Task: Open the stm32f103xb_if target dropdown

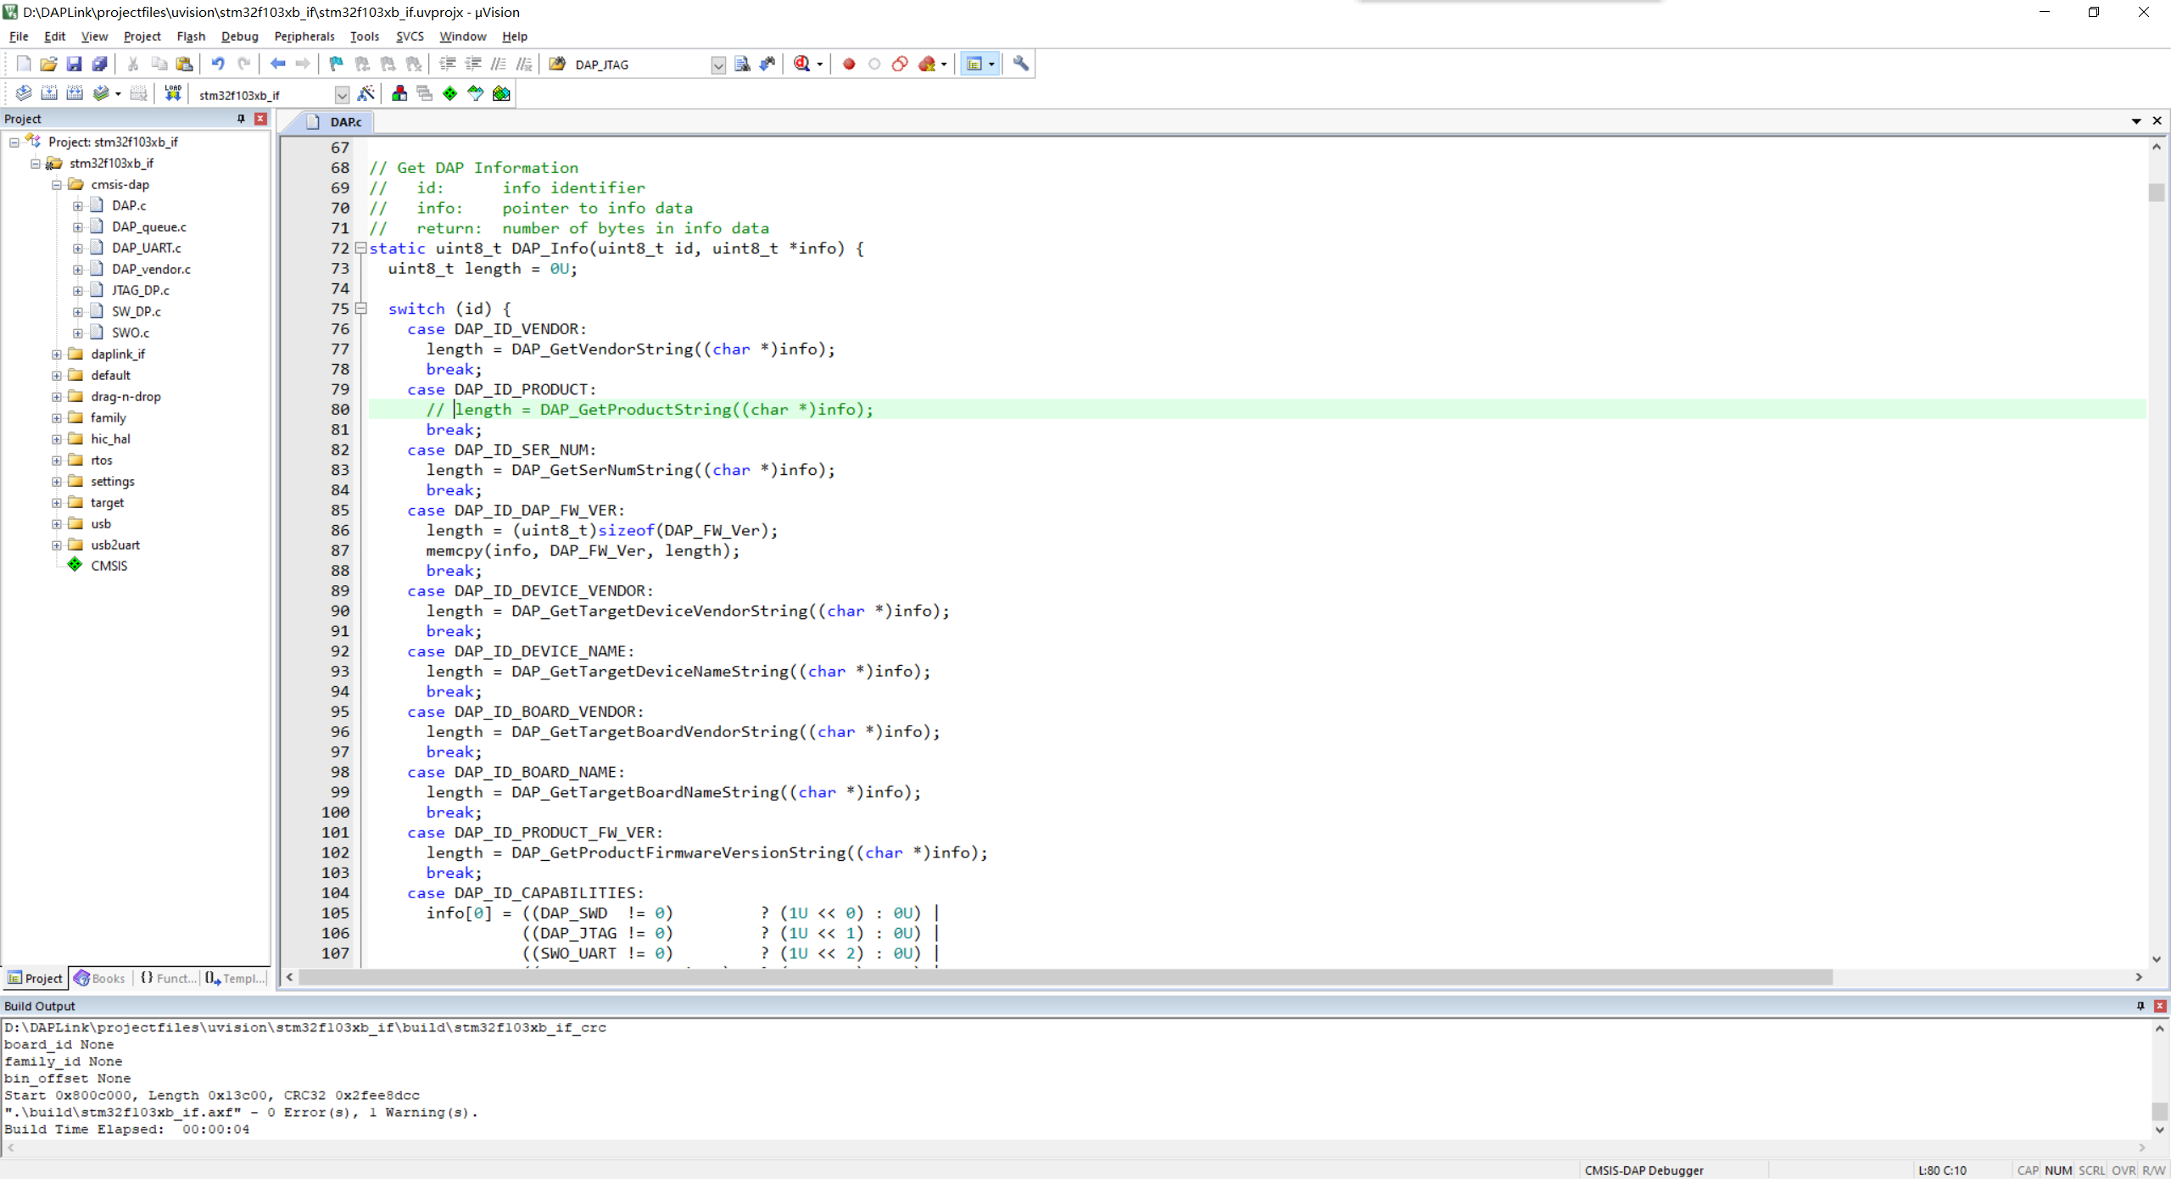Action: (x=343, y=94)
